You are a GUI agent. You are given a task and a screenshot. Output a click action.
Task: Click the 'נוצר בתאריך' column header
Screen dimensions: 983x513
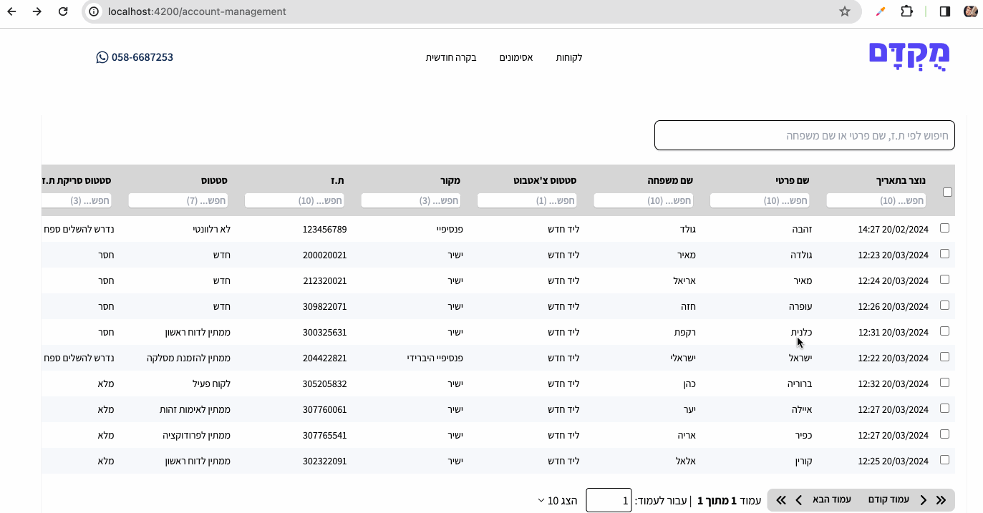tap(901, 180)
